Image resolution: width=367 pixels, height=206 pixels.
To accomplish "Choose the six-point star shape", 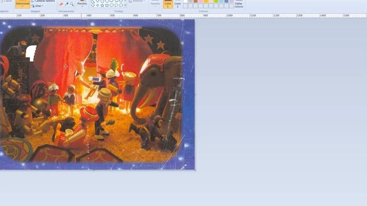I will pos(107,5).
